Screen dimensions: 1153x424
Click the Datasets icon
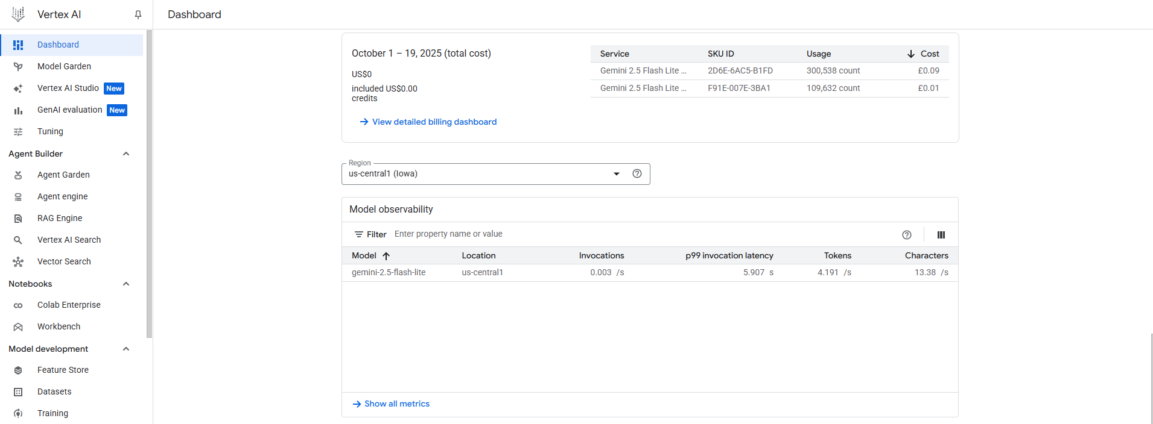(x=18, y=391)
